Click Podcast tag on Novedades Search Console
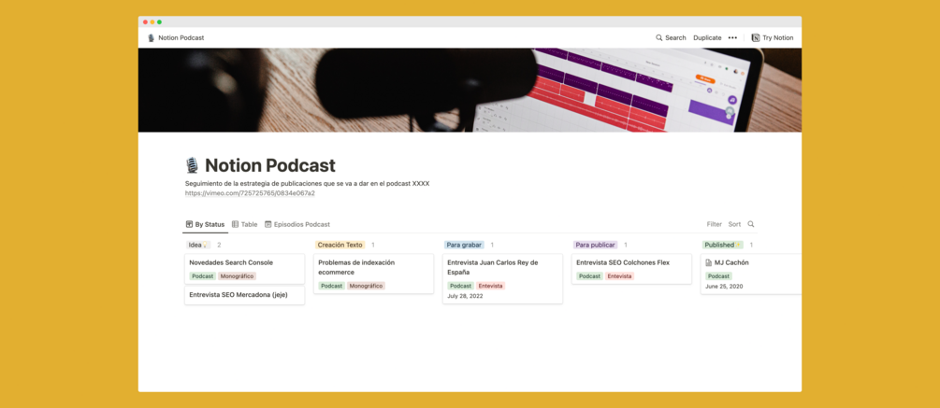Image resolution: width=940 pixels, height=408 pixels. tap(202, 276)
